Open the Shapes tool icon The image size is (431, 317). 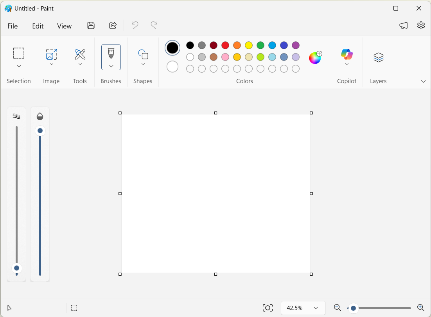143,54
